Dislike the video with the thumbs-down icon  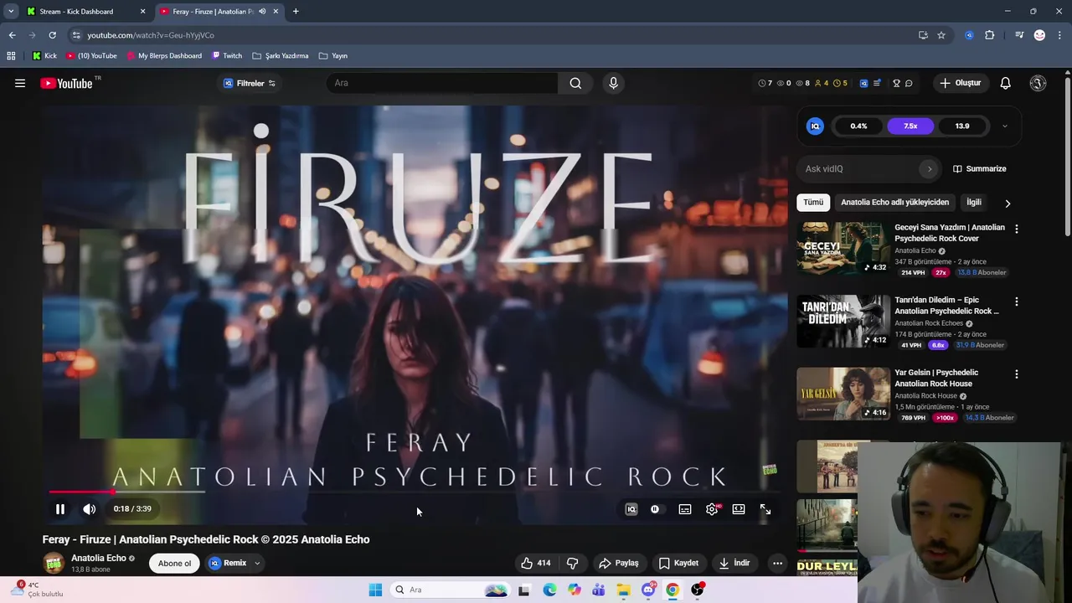click(x=573, y=563)
